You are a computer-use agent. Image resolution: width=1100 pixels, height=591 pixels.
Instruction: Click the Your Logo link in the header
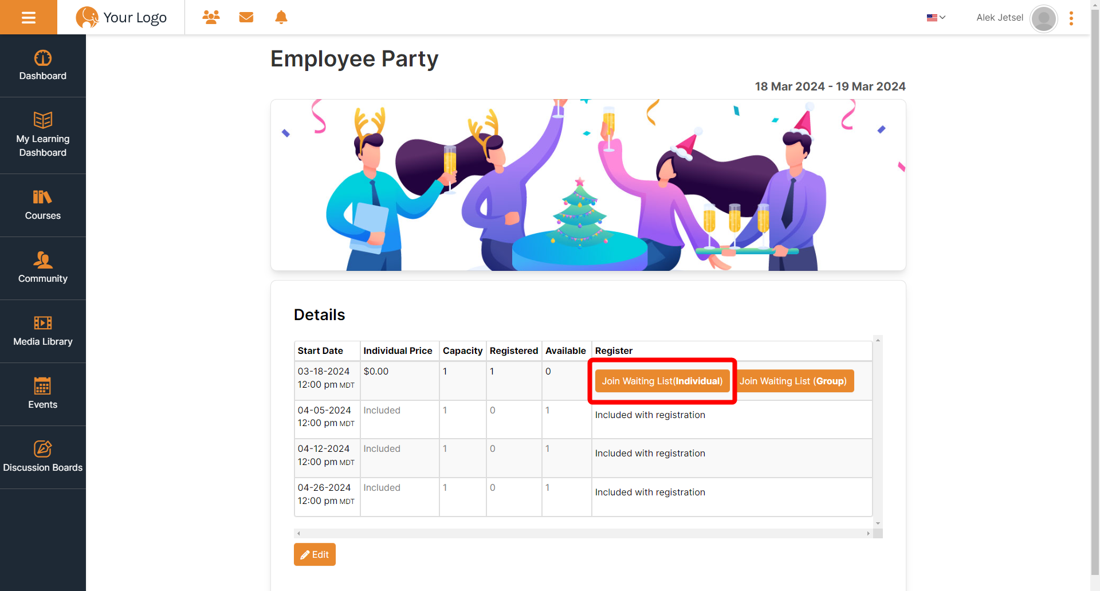(x=121, y=17)
